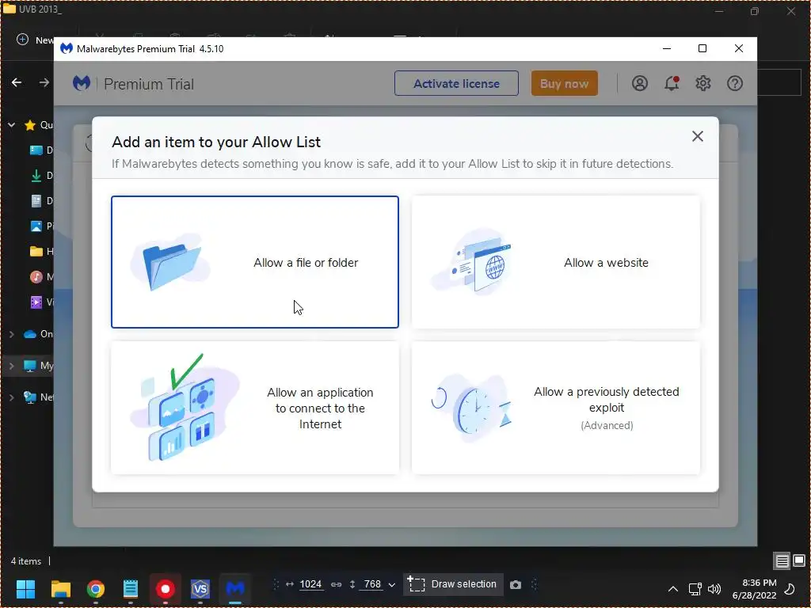Click the 4 items status text
The width and height of the screenshot is (811, 608).
click(26, 561)
